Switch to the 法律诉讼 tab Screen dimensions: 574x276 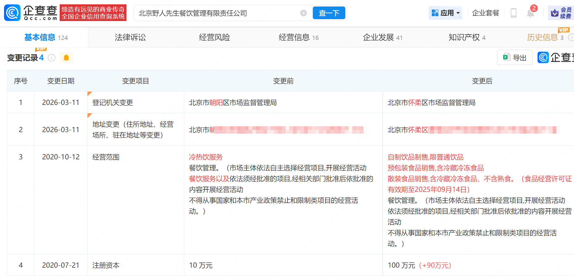pos(130,37)
